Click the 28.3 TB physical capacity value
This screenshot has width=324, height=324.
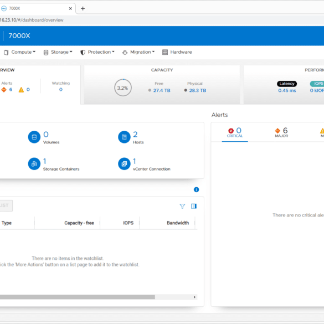[x=198, y=90]
